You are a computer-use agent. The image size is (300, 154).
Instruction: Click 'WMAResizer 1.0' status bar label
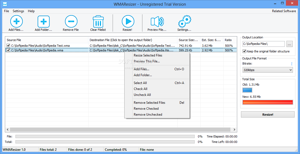point(14,150)
